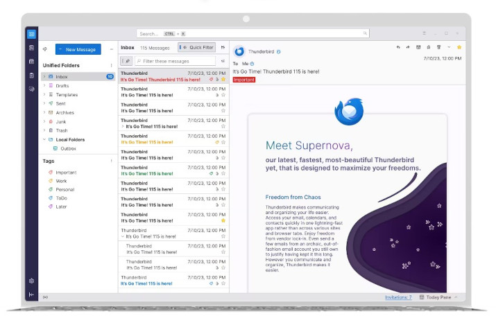Toggle star on the green message
Viewport: 496px width, 316px height.
[x=223, y=173]
